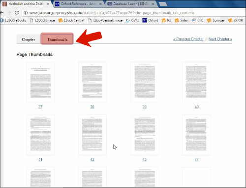The image size is (246, 188).
Task: Select the Chapter tab
Action: coord(29,39)
